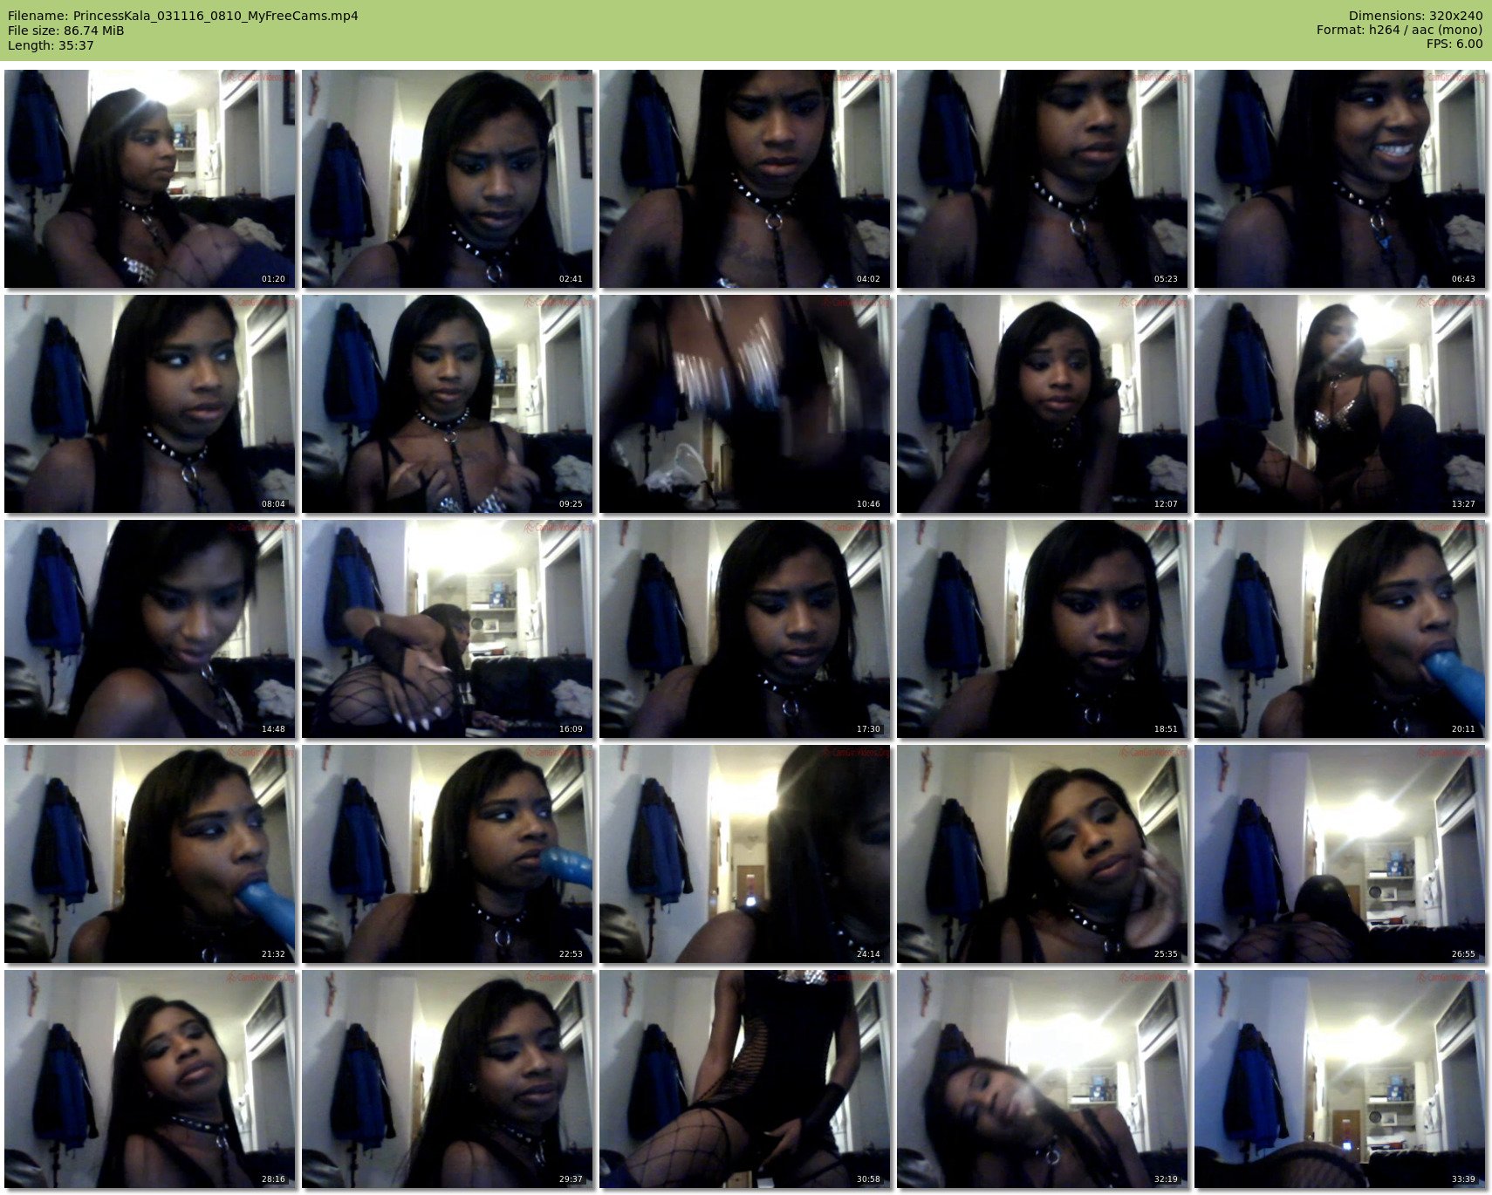This screenshot has width=1492, height=1195.
Task: Open the frame marked 18:51
Action: [1043, 629]
